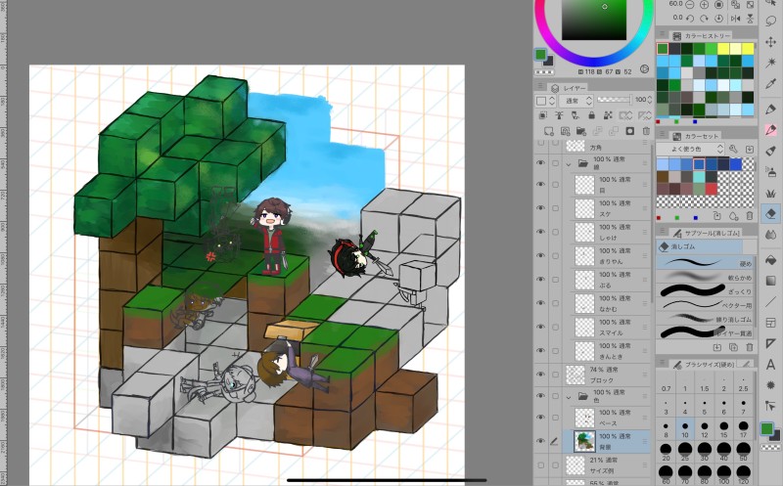Choose the ベクター用 eraser sub tool
783x486 pixels.
705,305
